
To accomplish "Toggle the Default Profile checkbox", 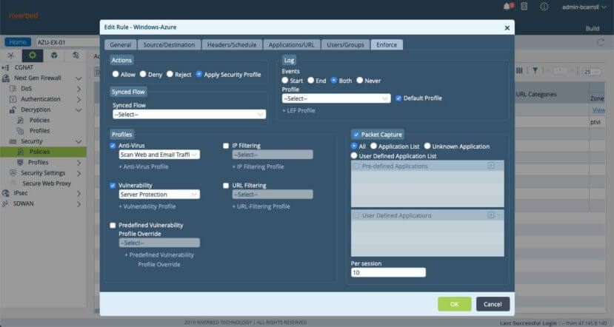I will [x=398, y=98].
